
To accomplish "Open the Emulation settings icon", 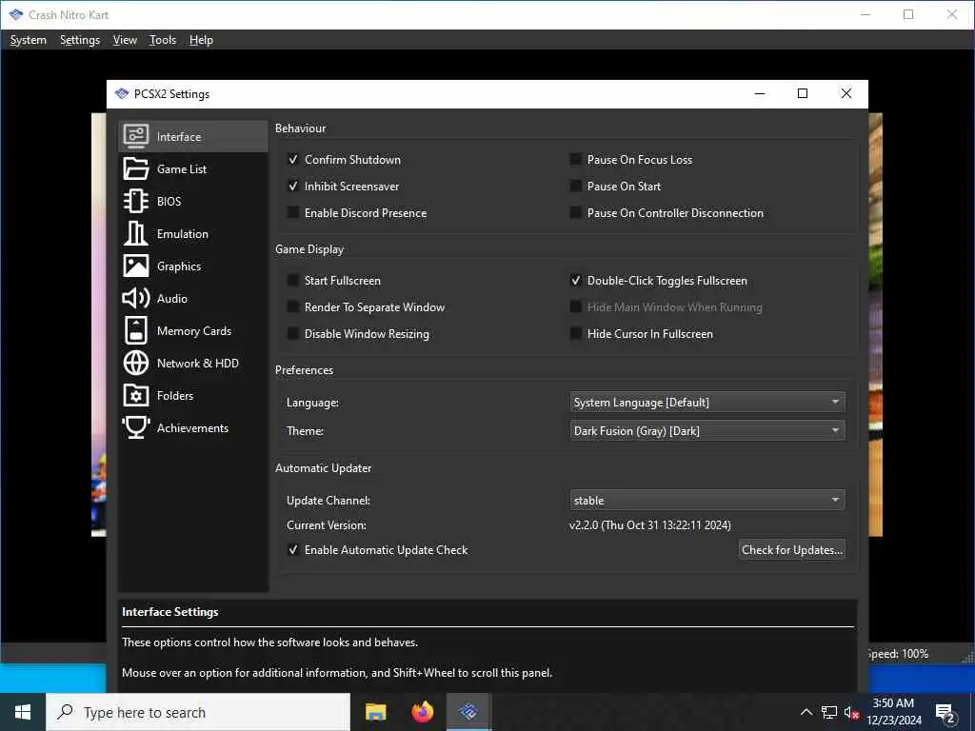I will pos(135,234).
